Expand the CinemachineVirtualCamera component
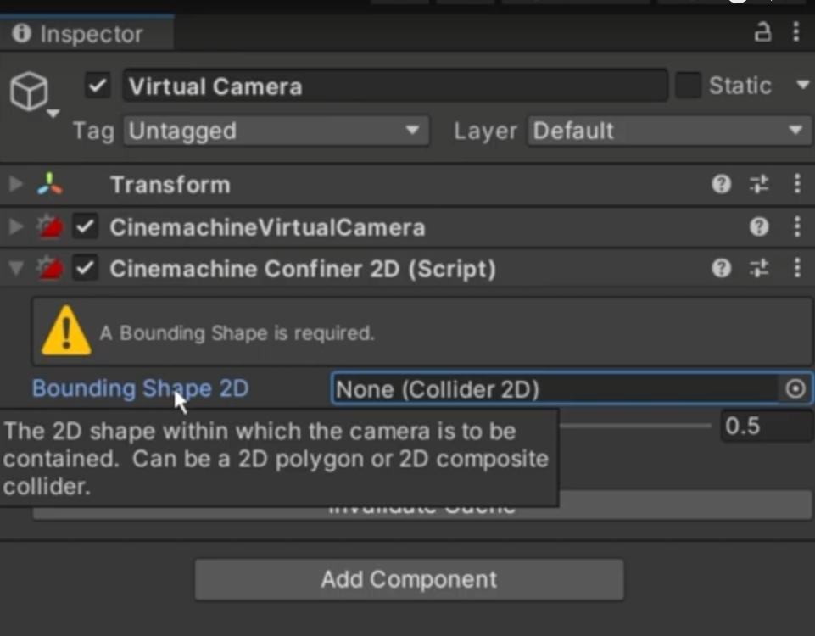 click(x=16, y=226)
